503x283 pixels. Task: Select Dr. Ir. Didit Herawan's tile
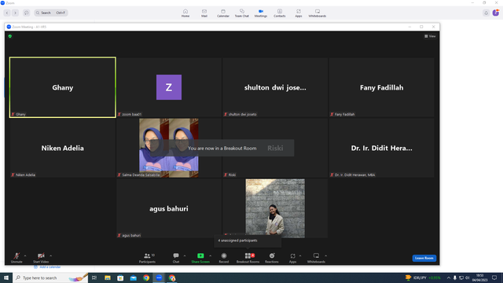point(381,148)
